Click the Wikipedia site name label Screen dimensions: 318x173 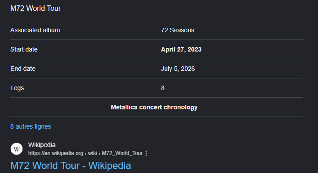tap(42, 145)
